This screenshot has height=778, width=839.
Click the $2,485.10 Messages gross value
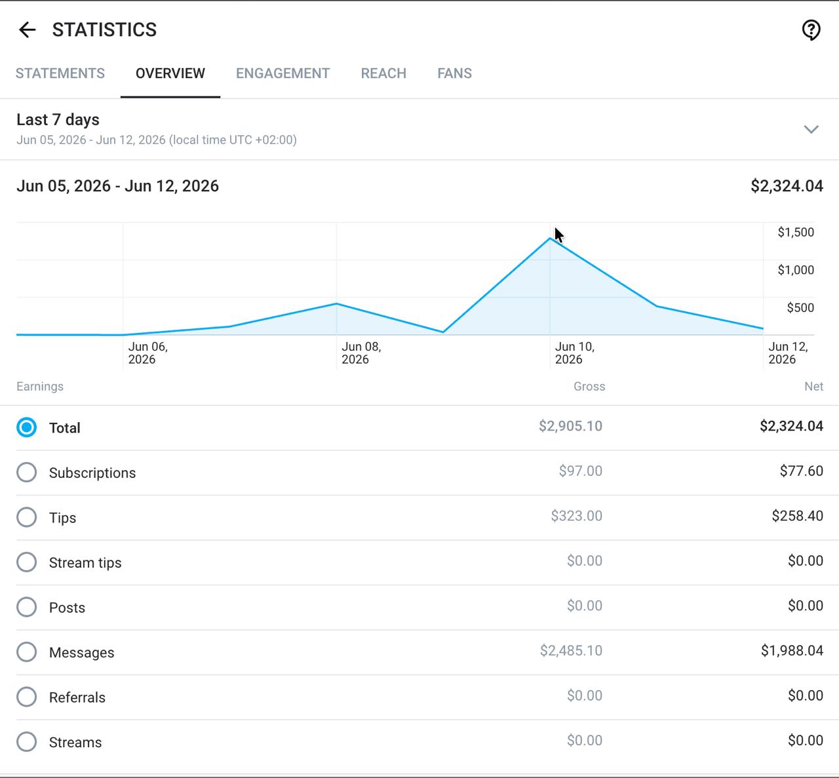[571, 651]
